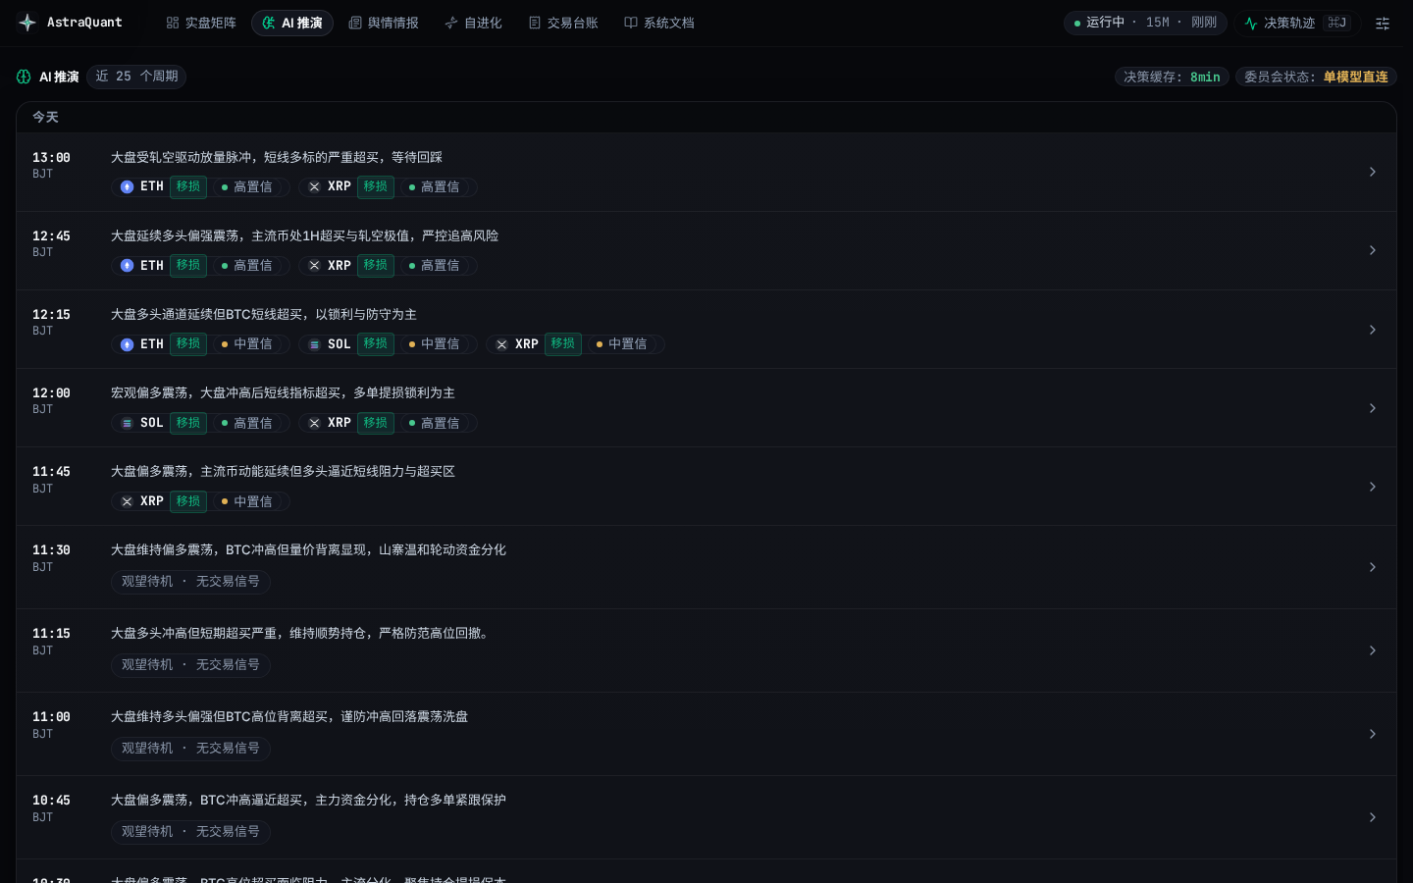
Task: Click the 委员会状态 单模型直连 badge
Action: [1316, 77]
